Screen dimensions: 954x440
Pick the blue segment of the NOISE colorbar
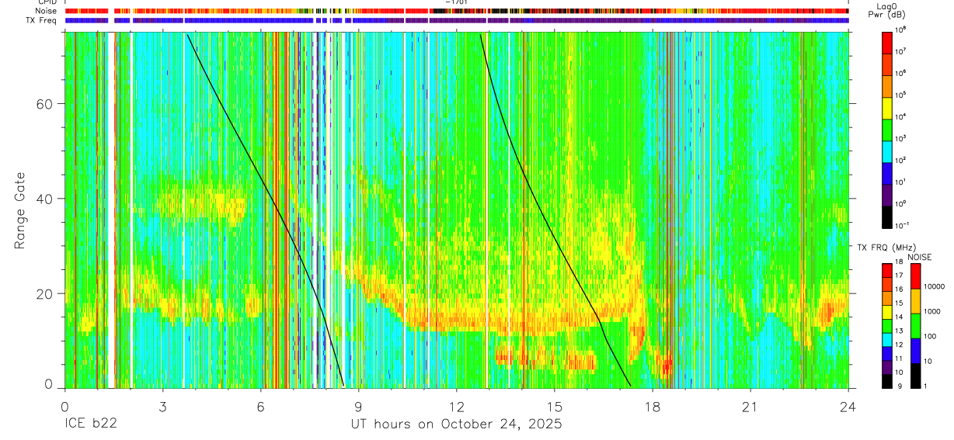916,350
